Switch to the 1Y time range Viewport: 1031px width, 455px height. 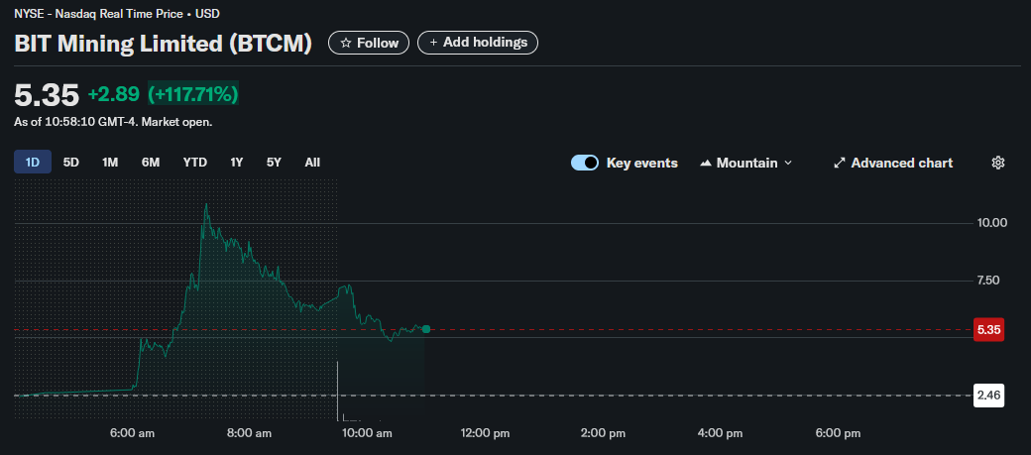(x=237, y=162)
